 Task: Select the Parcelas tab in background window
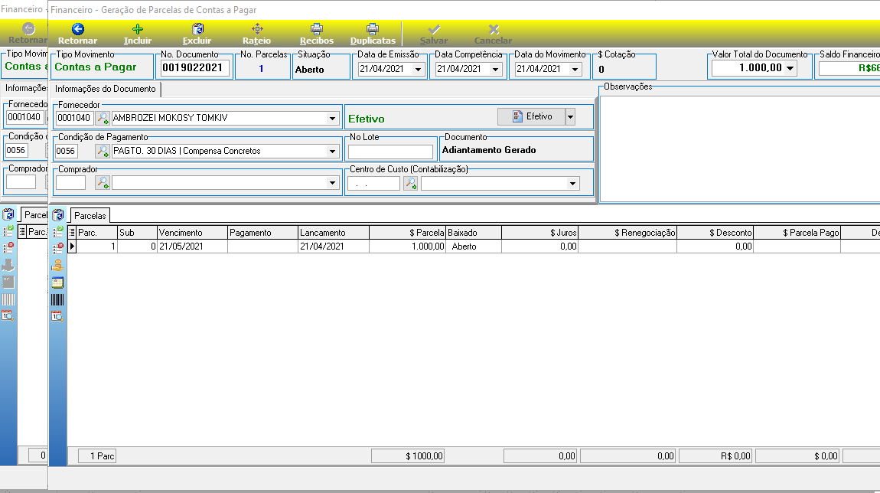pos(34,215)
